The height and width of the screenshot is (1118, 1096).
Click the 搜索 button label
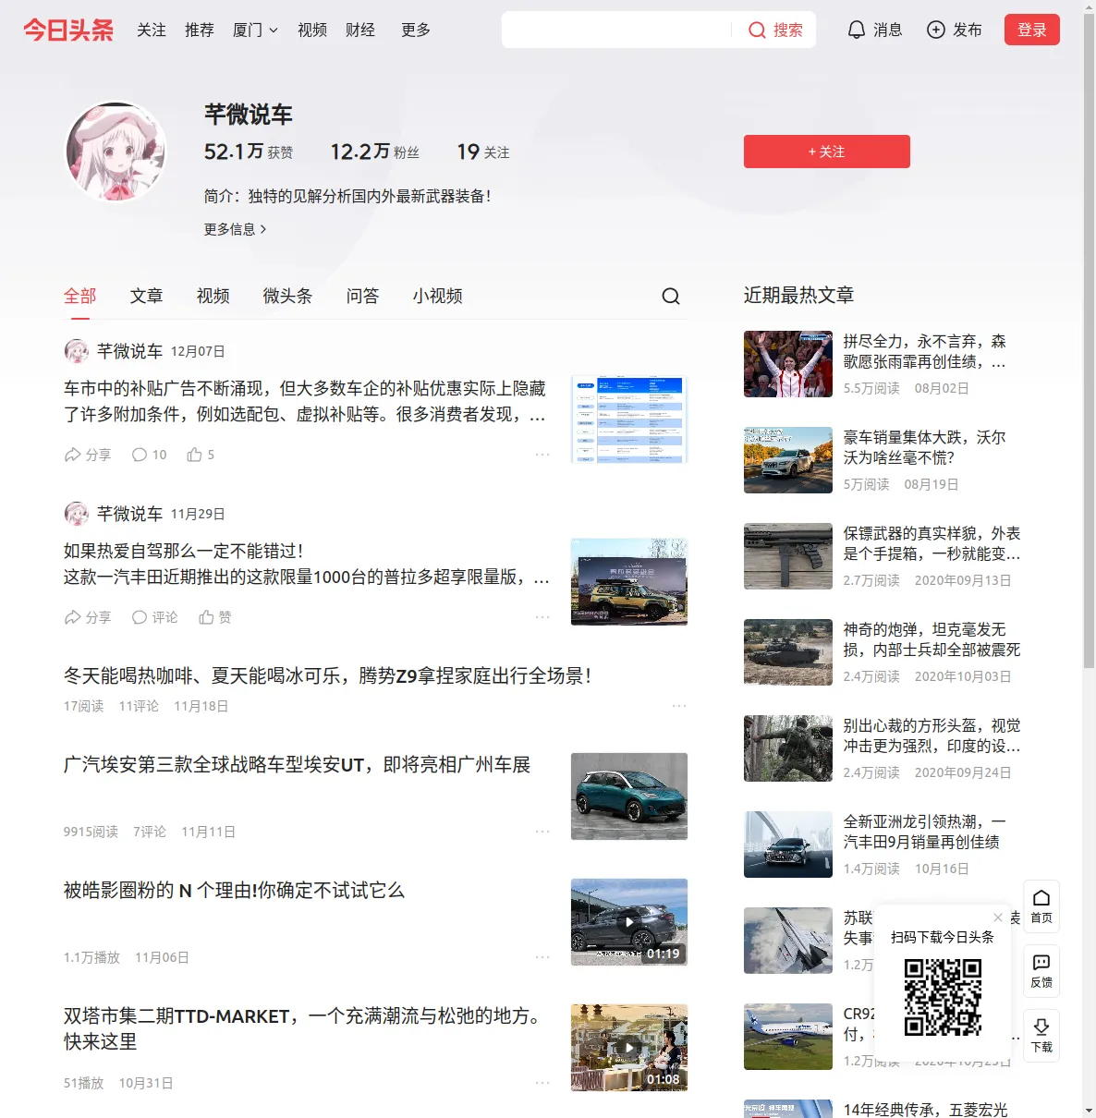[x=788, y=30]
